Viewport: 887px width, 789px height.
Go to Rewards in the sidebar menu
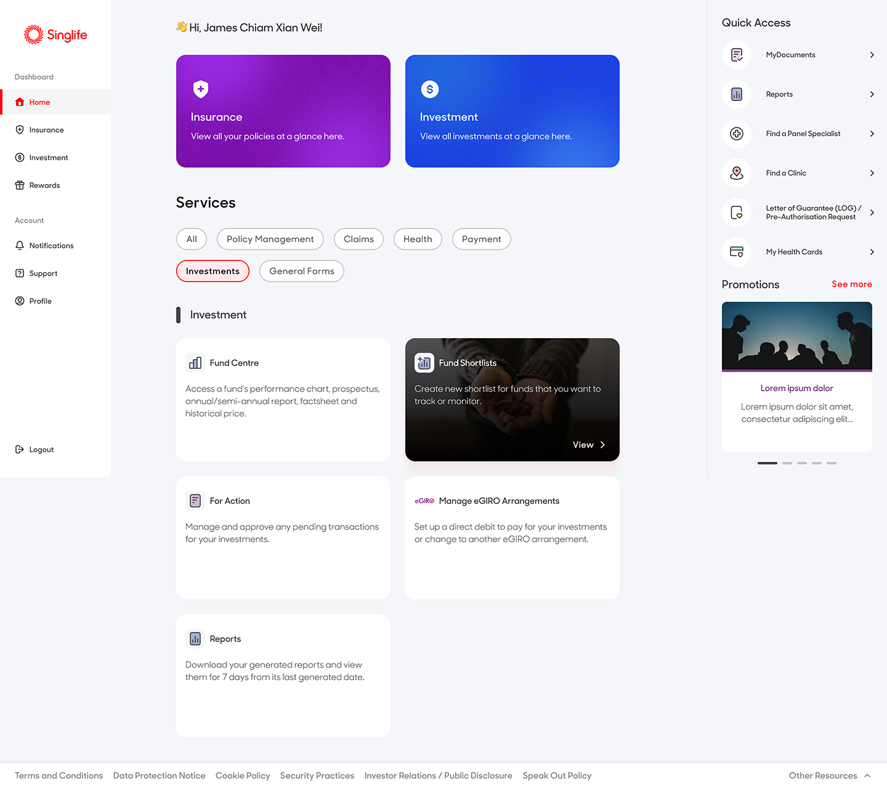click(44, 185)
